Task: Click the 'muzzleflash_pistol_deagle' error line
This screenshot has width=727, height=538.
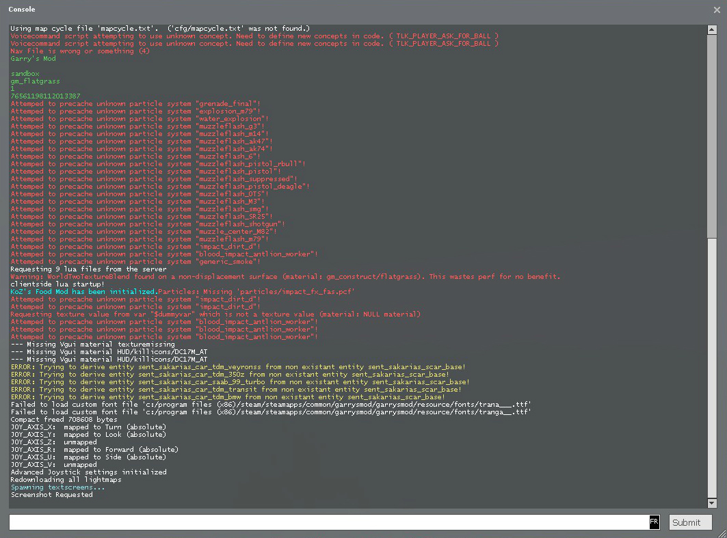Action: 160,187
